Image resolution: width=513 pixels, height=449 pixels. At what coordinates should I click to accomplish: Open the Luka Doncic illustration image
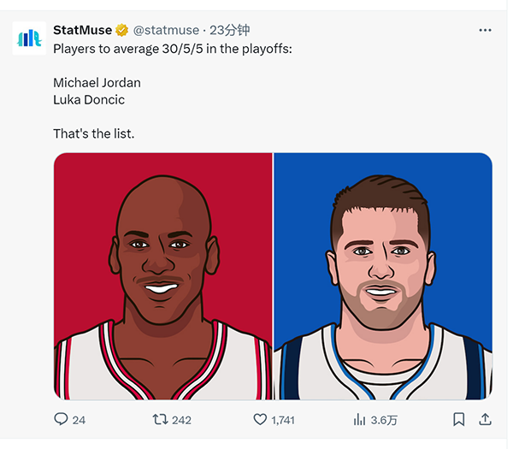[x=382, y=276]
